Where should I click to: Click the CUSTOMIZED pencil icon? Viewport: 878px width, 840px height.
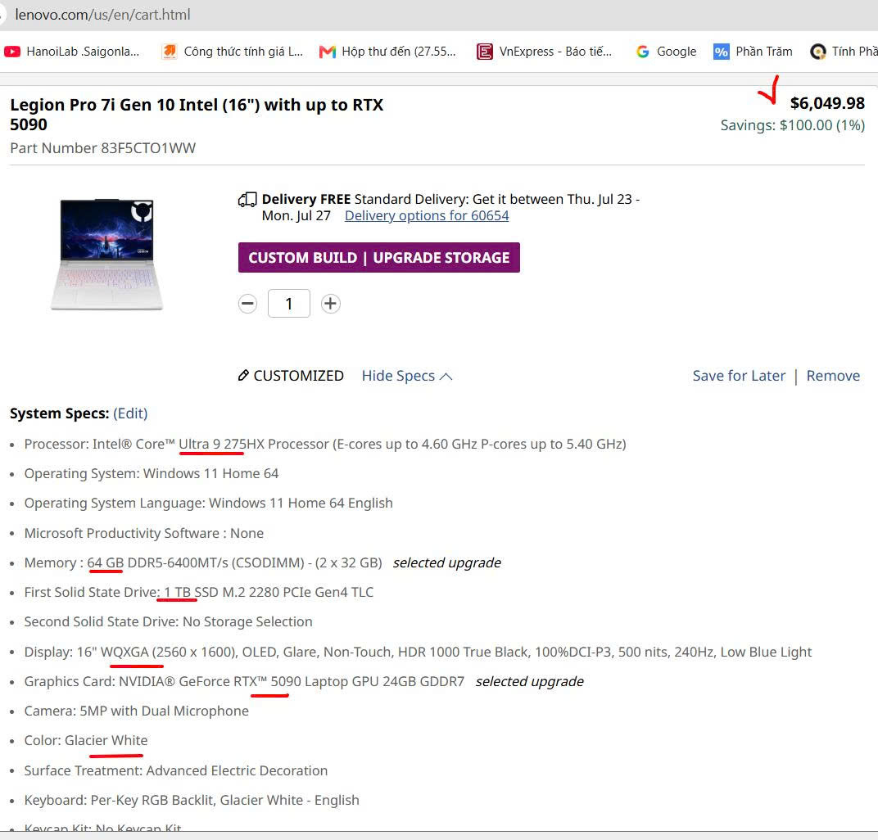(243, 375)
